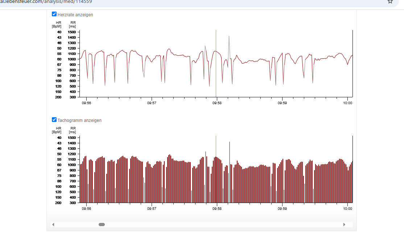The image size is (404, 237).
Task: Click 09:59 time label on tachogram chart
Action: point(282,209)
